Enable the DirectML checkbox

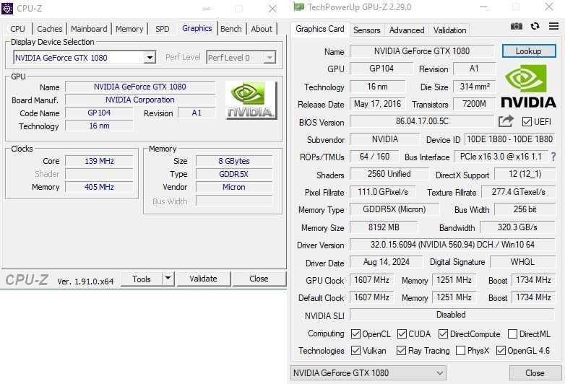512,334
